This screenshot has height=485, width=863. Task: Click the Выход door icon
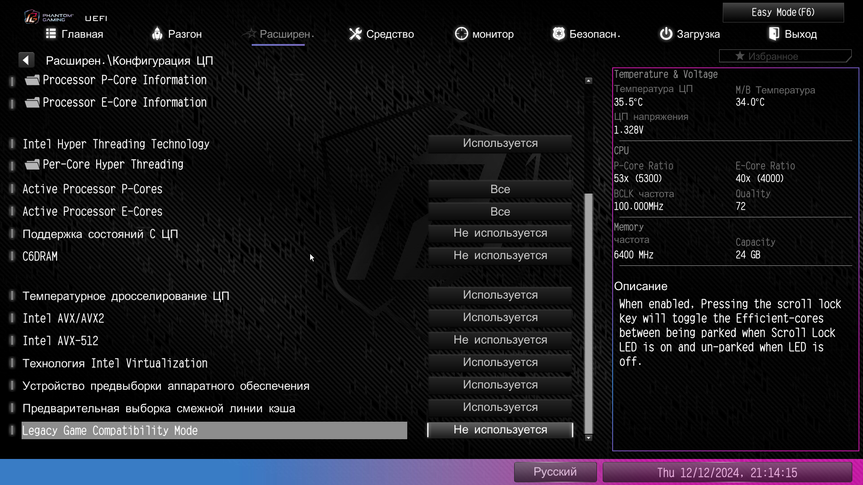click(x=774, y=34)
